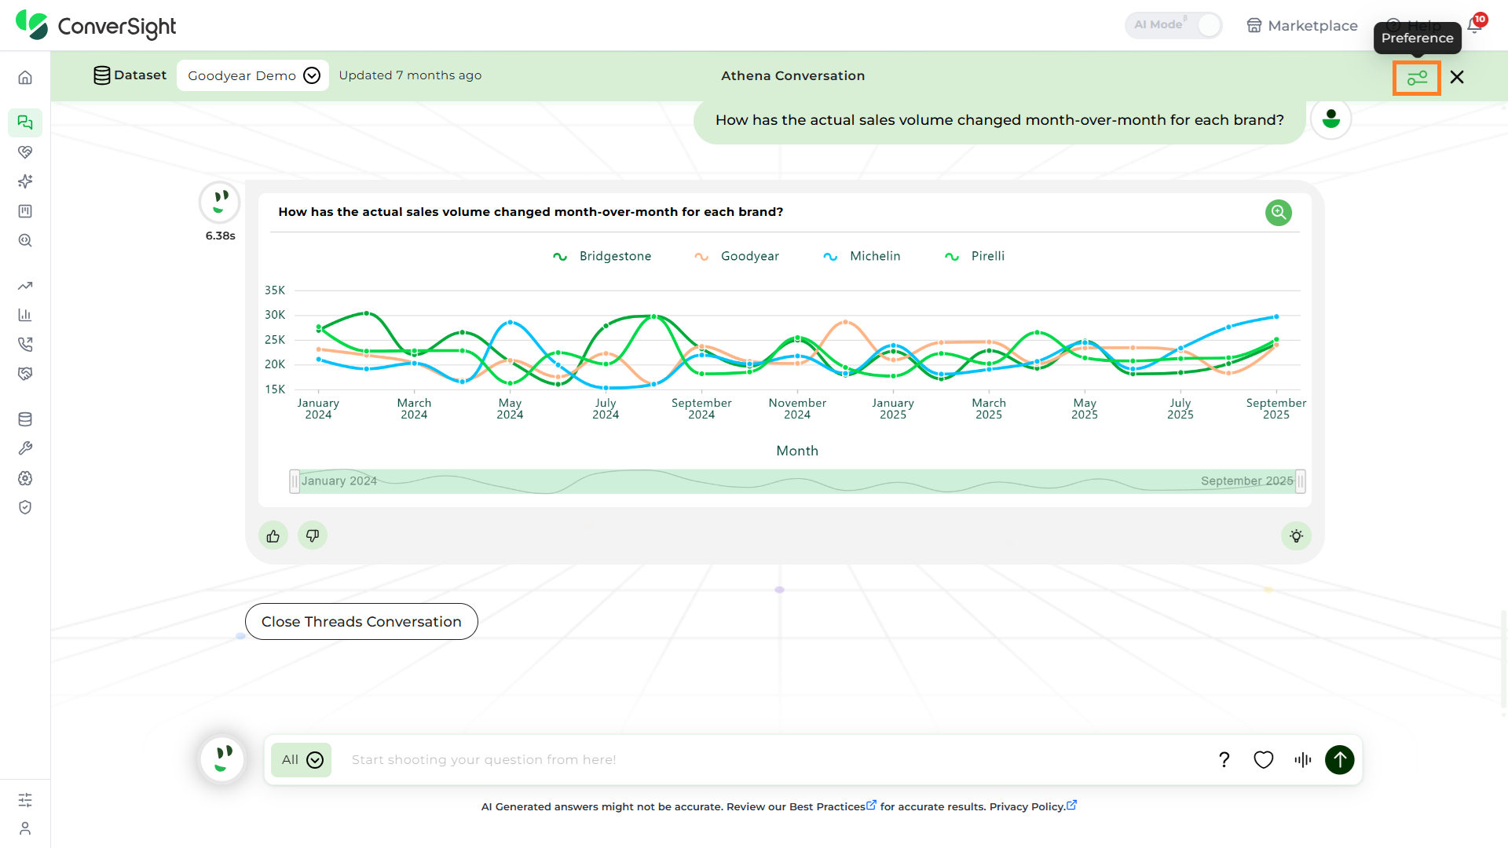Toggle Bridgestone series in legend
Image resolution: width=1508 pixels, height=848 pixels.
[602, 256]
